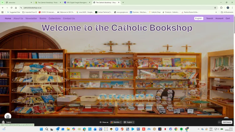Click the Shopify bag icon near Fabric

coord(3,122)
